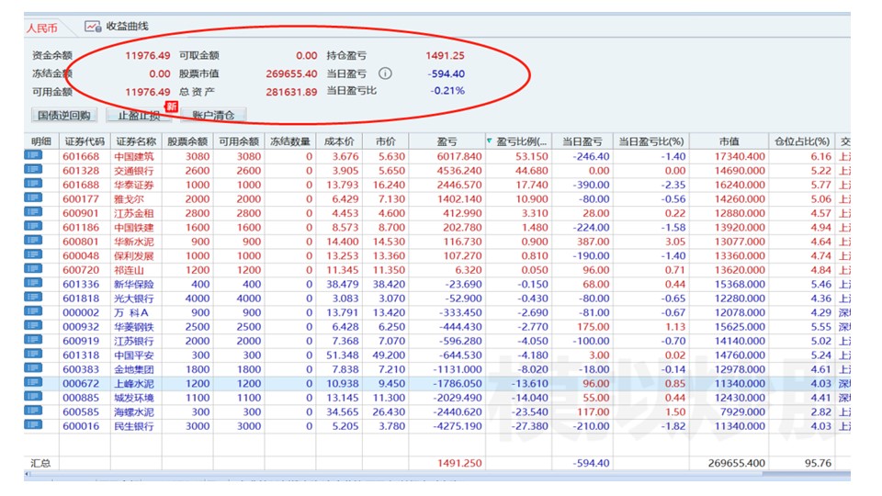Screen dimensions: 882x496
Task: Open detail icon for 光大银行 row
Action: pos(33,297)
